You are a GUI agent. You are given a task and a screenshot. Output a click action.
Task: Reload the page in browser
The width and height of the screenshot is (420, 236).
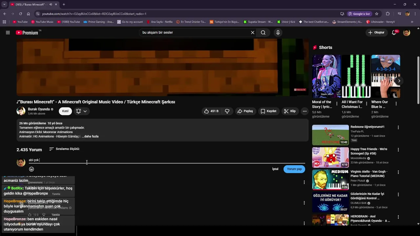20,14
